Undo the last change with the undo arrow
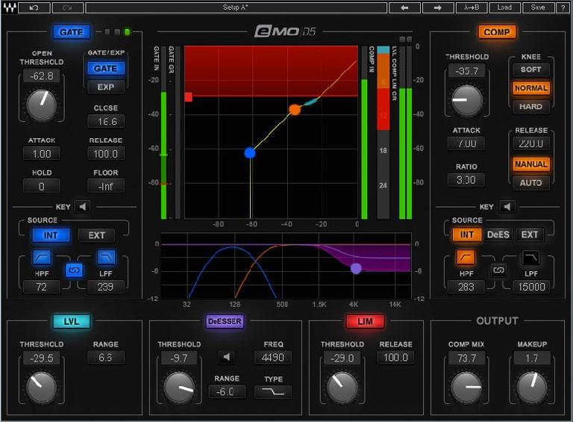Screen dimensions: 573x422 (34, 7)
